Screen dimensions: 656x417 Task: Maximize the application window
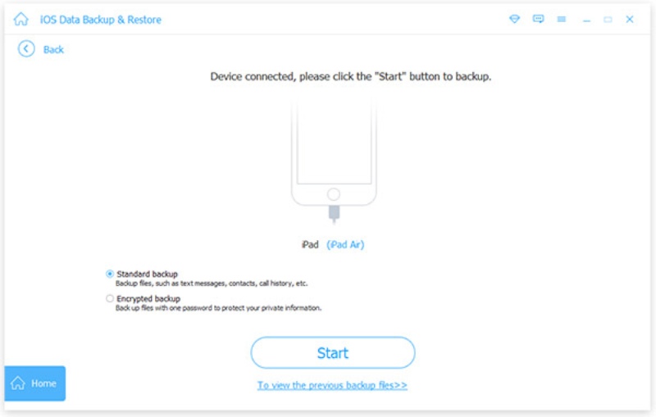(608, 20)
